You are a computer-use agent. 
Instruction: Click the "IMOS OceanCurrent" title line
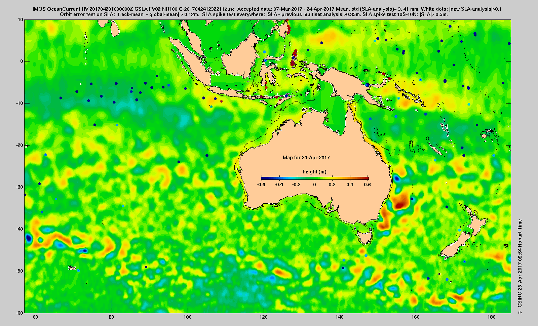point(267,9)
